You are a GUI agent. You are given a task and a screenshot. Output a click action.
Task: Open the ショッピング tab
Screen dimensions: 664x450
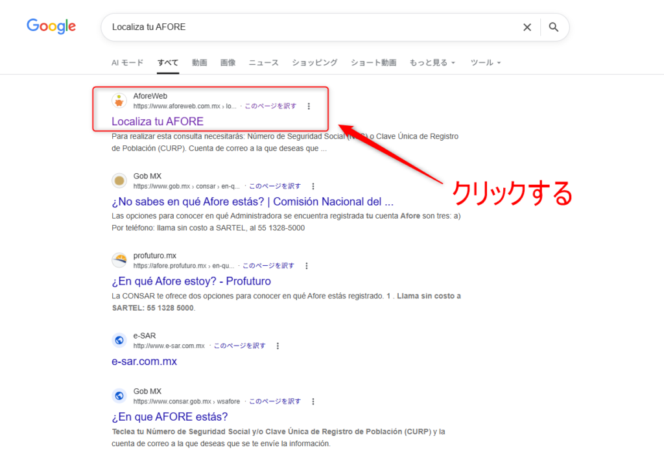(x=314, y=63)
